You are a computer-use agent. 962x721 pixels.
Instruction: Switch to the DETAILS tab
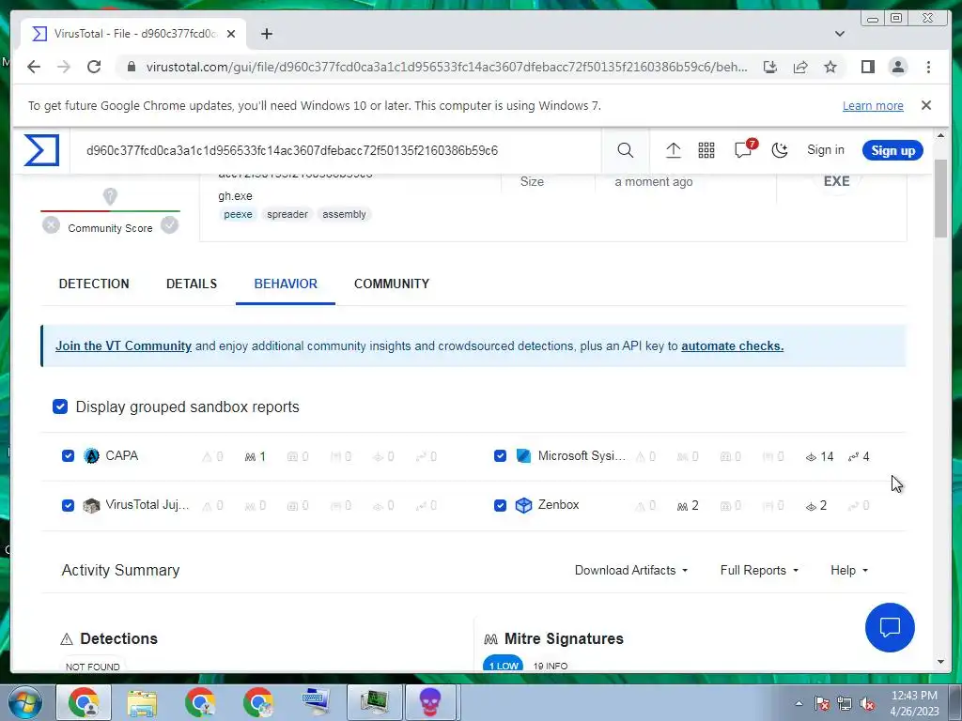[192, 284]
